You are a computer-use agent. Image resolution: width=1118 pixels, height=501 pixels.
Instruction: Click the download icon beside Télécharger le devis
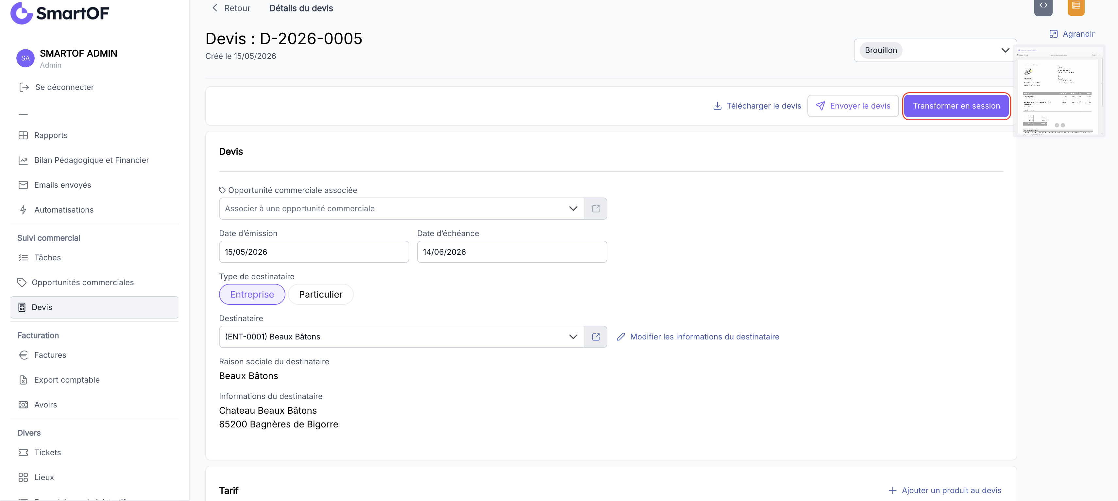[718, 106]
